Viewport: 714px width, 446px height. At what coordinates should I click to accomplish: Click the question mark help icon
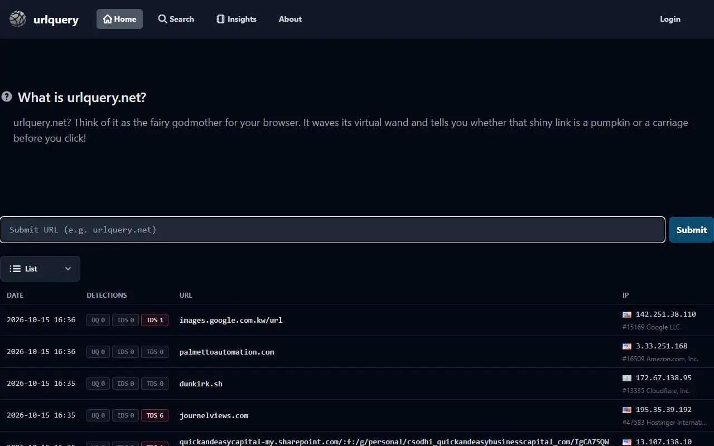7,96
